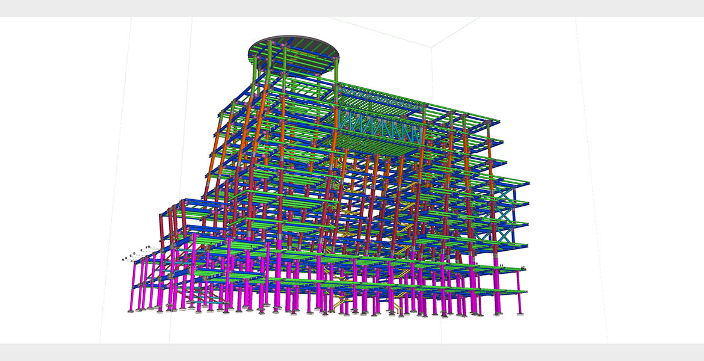
Task: Click the base plate under the far-right column
Action: point(522,314)
